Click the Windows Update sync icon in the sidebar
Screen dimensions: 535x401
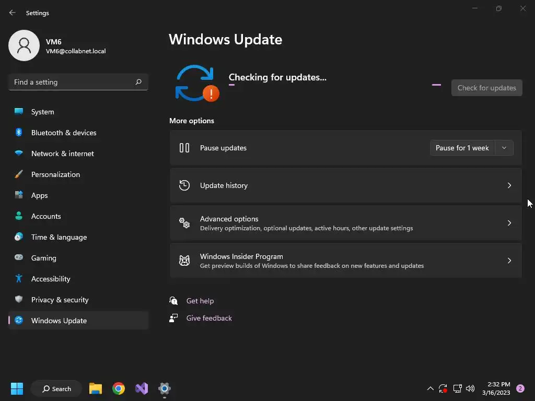(x=19, y=320)
